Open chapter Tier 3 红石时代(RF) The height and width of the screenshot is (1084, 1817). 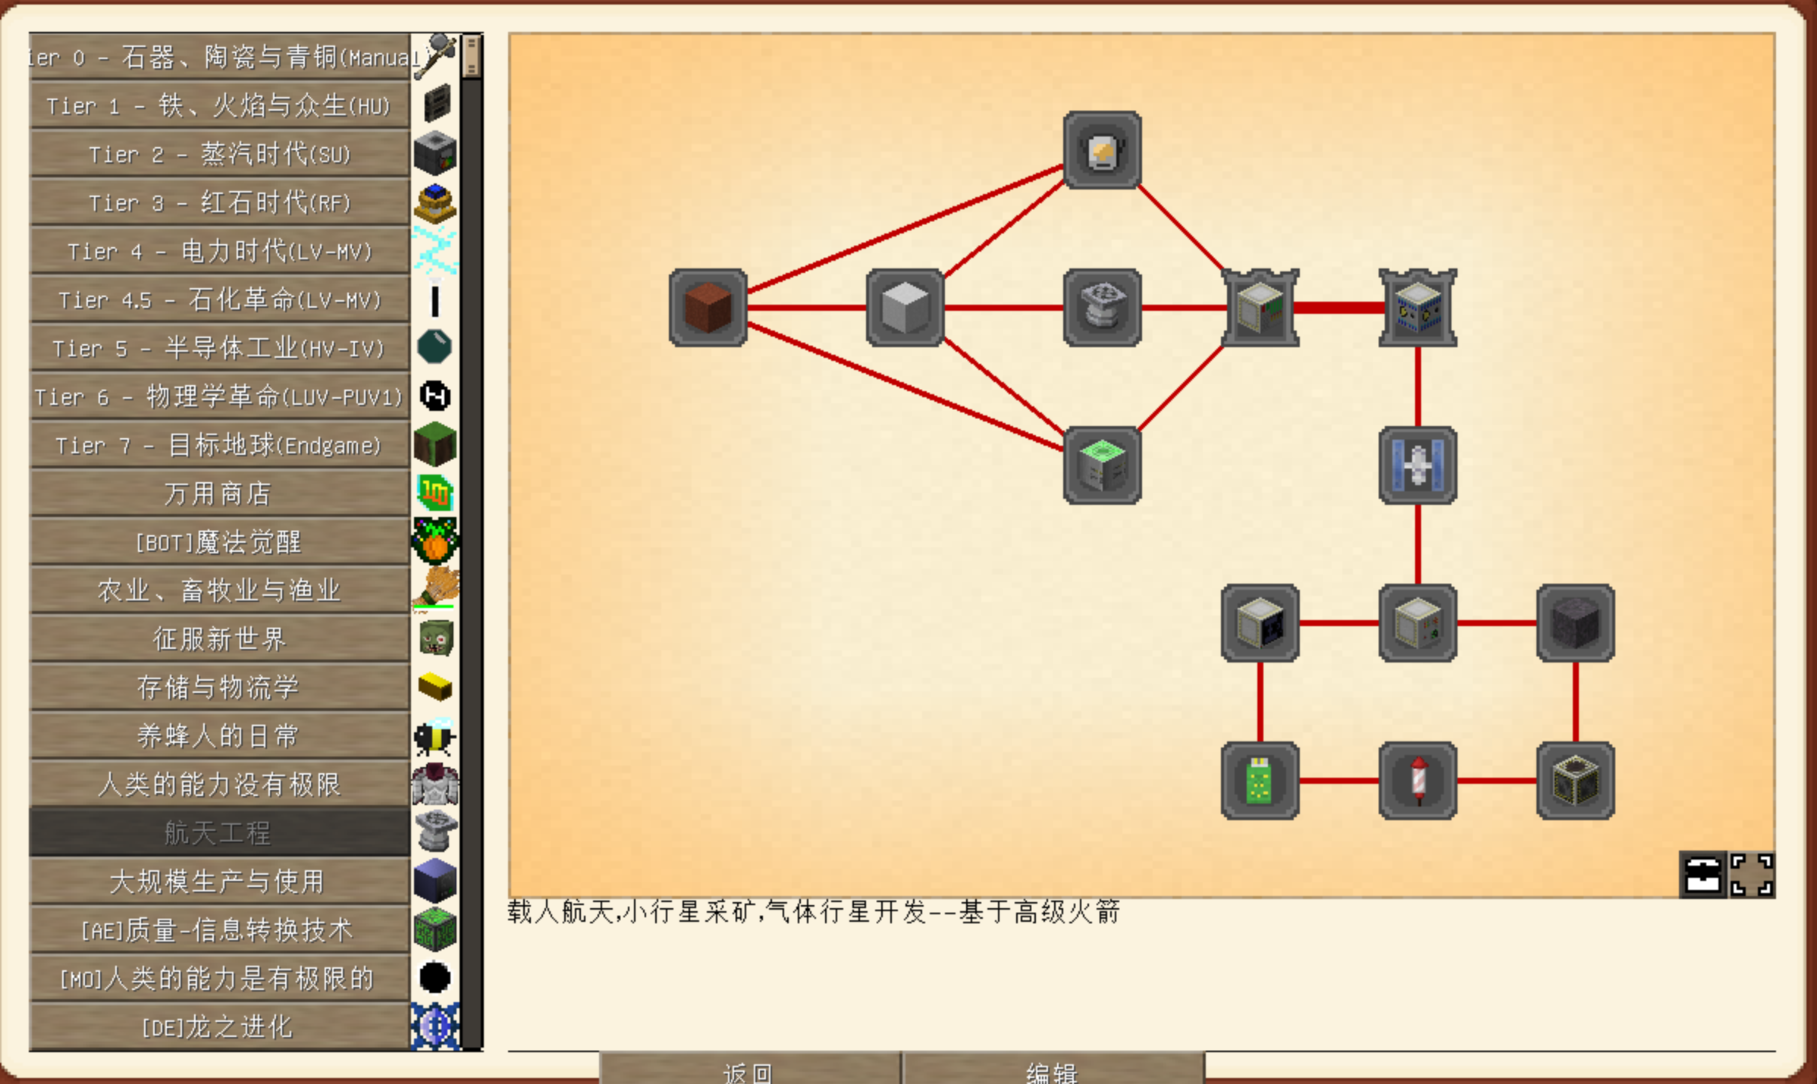click(x=220, y=202)
